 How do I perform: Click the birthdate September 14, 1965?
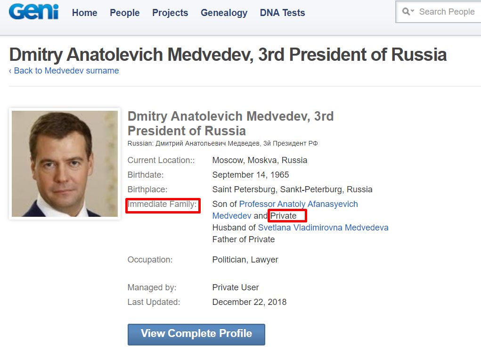click(251, 175)
